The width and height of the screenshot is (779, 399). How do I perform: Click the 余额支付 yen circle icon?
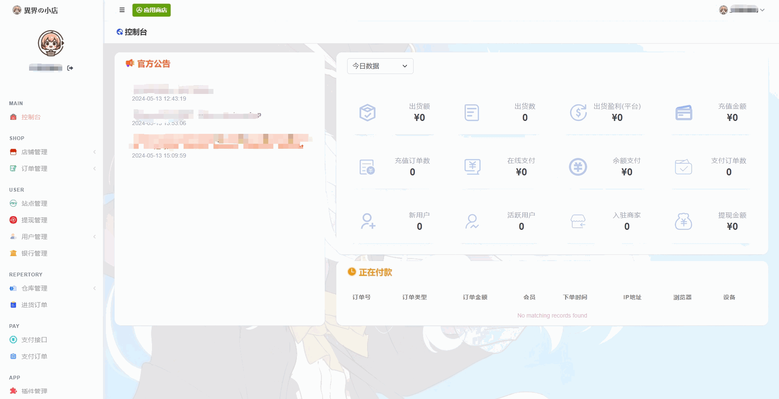point(578,167)
